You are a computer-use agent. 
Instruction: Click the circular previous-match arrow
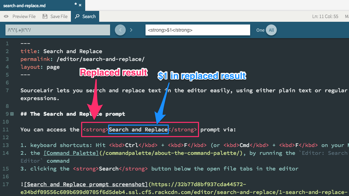click(x=120, y=30)
